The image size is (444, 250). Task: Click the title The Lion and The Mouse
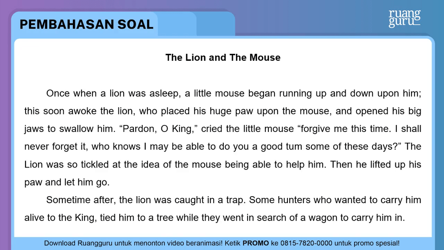tap(223, 58)
